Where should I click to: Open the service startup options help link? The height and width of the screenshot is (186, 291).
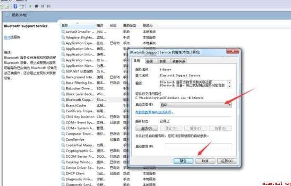pos(155,112)
